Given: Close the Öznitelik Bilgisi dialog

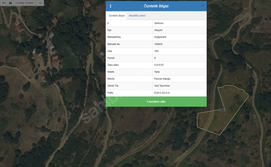Looking at the screenshot, I should pyautogui.click(x=203, y=6).
